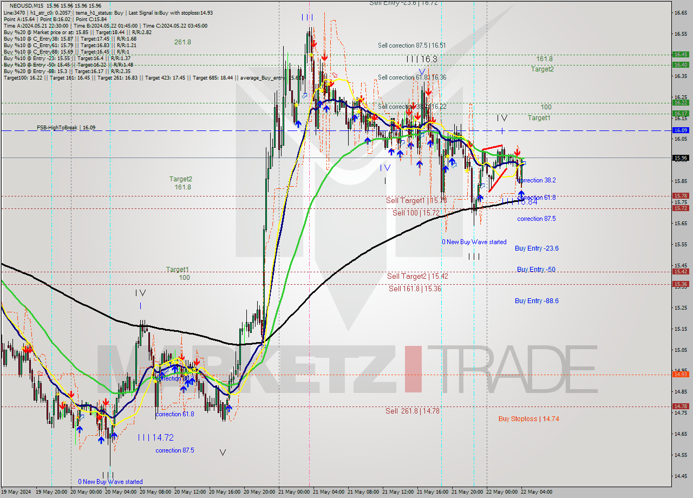Click the 16.65 price scale value
Image resolution: width=693 pixels, height=498 pixels.
coord(680,12)
